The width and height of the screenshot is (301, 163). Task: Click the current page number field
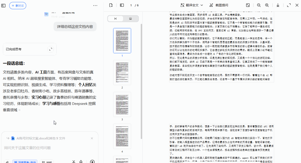pos(131,5)
